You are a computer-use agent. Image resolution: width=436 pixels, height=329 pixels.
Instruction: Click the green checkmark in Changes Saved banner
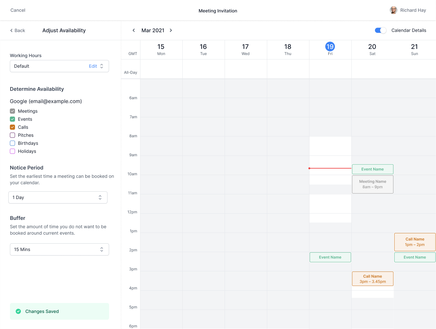tap(18, 311)
